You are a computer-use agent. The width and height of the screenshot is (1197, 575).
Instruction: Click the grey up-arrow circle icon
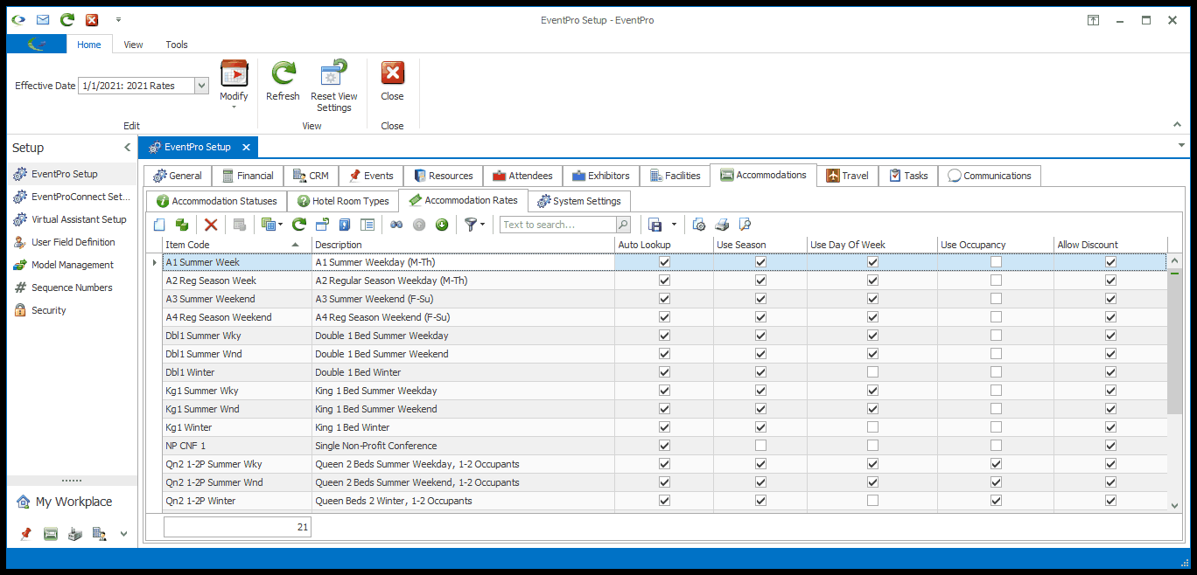[419, 225]
